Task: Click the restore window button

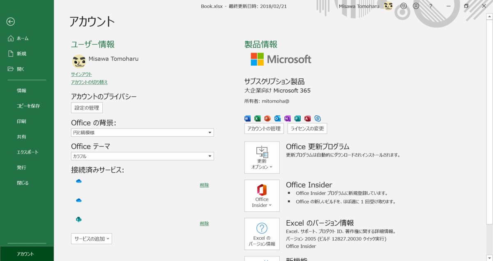Action: coord(466,6)
